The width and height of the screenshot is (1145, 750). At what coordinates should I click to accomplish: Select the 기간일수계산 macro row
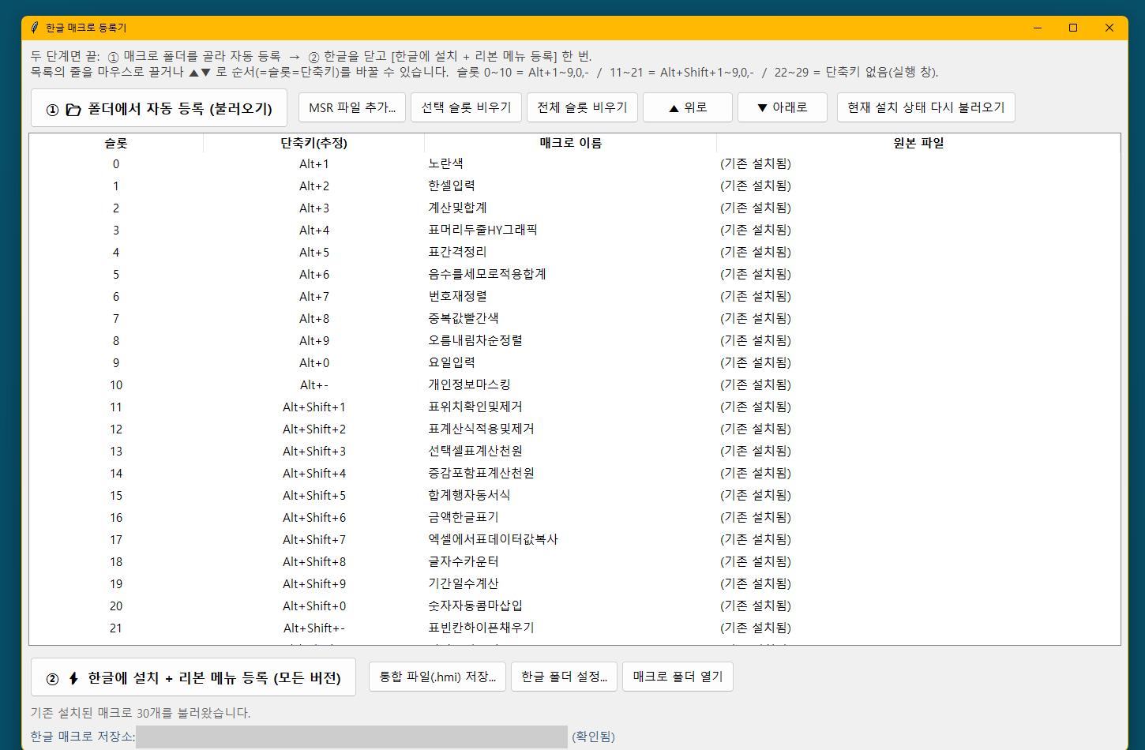[x=575, y=583]
